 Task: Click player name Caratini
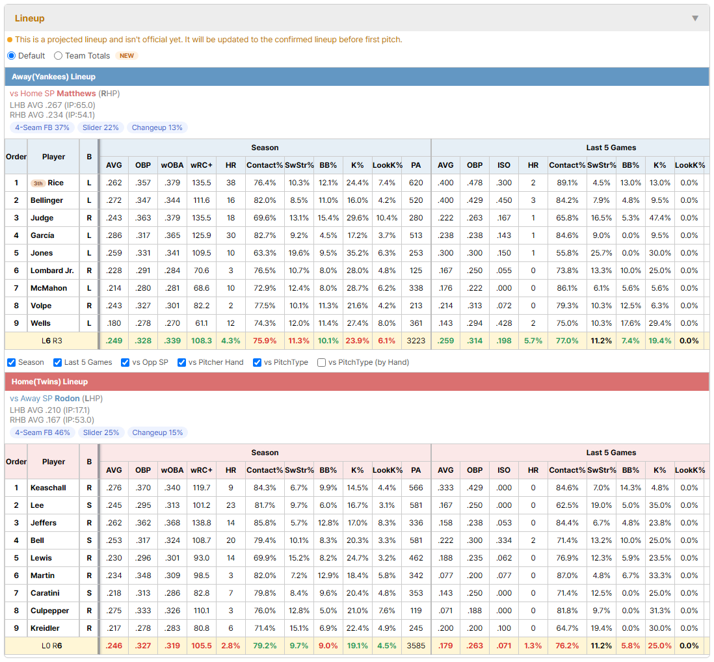(x=45, y=593)
